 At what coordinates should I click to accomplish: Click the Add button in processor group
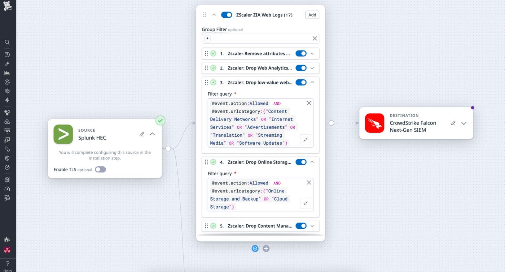coord(312,15)
